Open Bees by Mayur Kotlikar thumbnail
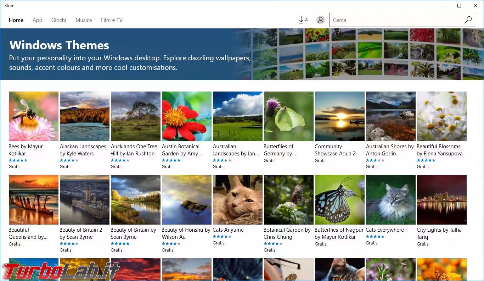Viewport: 484px width, 281px height. 34,116
